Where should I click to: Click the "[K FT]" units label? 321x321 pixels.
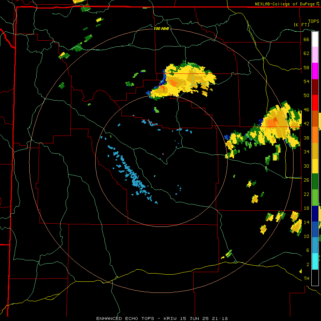(301, 25)
